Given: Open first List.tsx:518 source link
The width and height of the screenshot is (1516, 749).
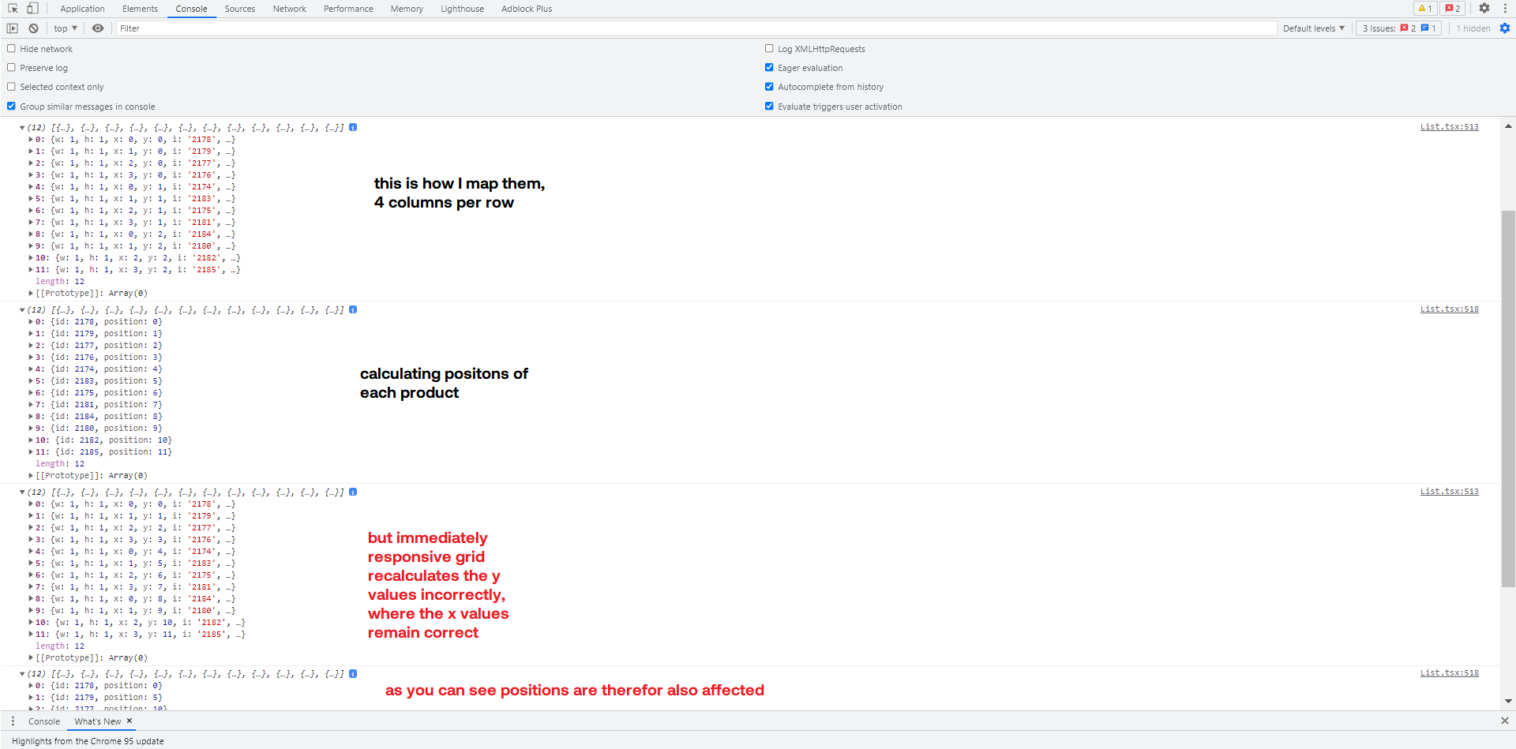Looking at the screenshot, I should pyautogui.click(x=1449, y=309).
